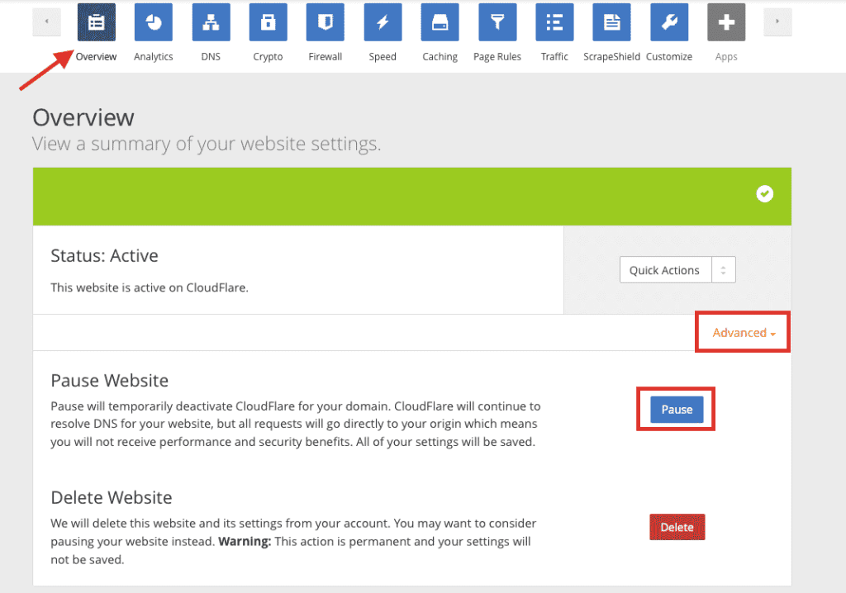
Task: Go to the Traffic list icon
Action: [x=554, y=22]
